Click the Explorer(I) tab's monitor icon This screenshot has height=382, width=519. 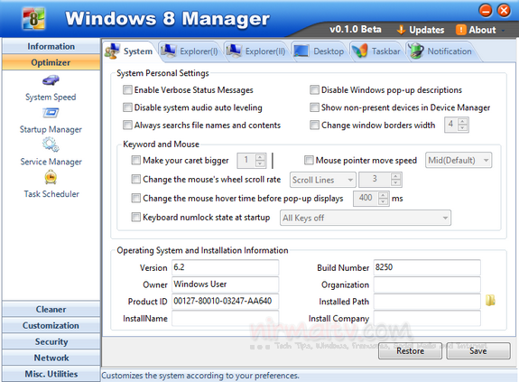pyautogui.click(x=169, y=51)
